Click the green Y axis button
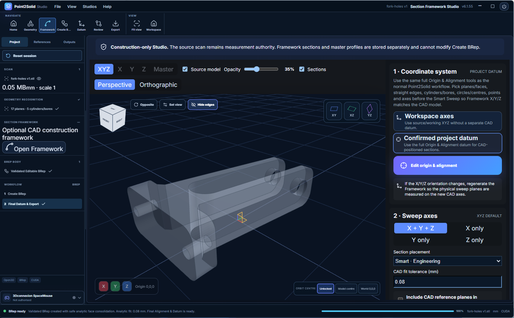Image resolution: width=514 pixels, height=318 pixels. tap(115, 286)
